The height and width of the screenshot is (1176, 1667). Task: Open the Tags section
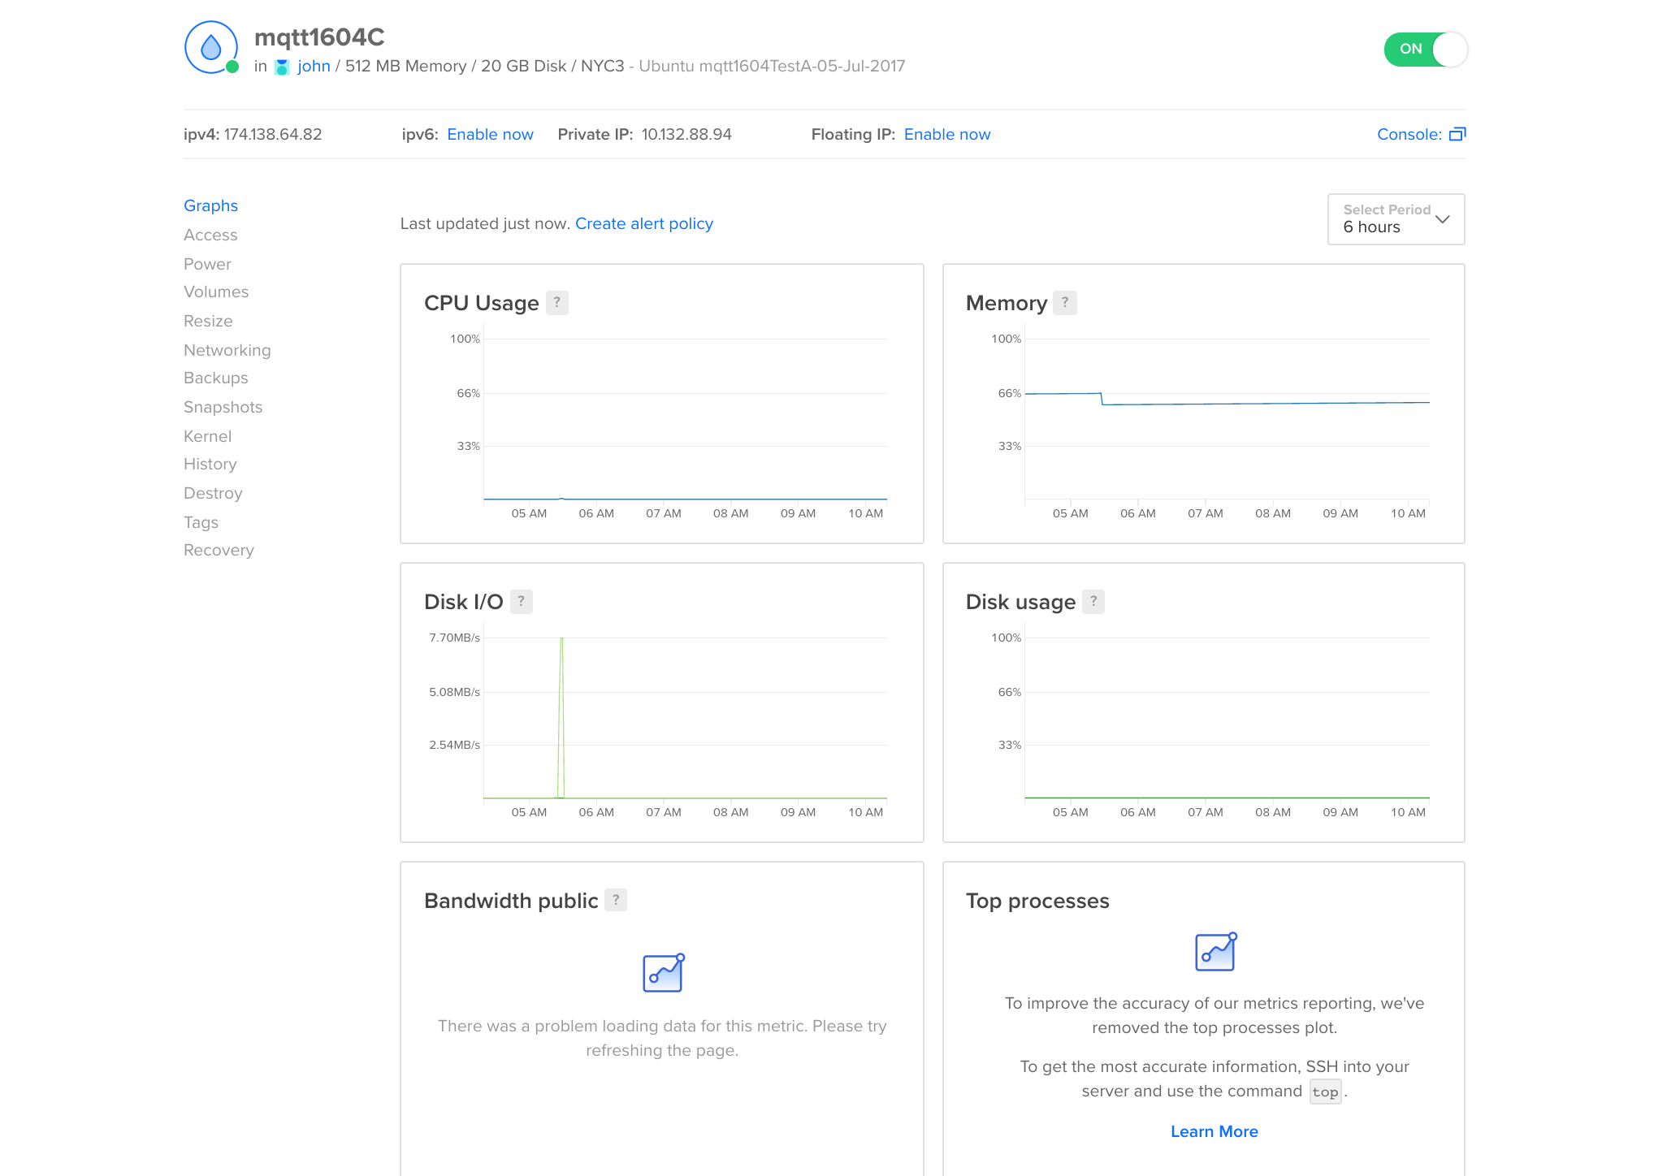[x=201, y=522]
